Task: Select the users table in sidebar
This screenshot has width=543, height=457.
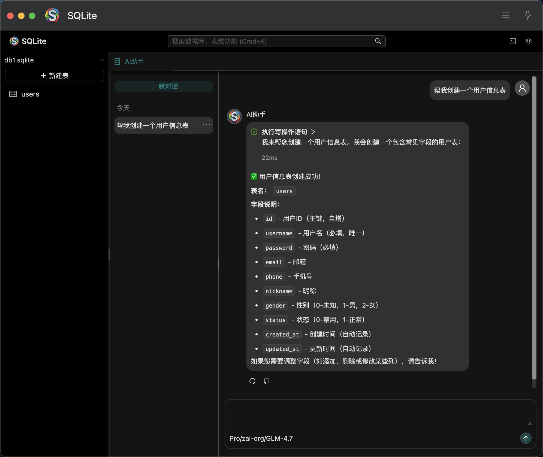Action: point(30,94)
